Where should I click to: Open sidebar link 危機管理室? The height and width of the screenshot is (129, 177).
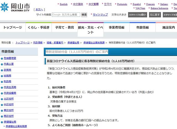[x=10, y=58]
